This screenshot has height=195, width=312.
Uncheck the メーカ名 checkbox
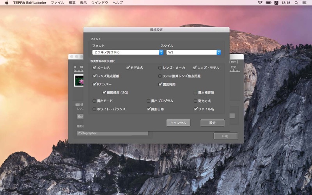(94, 67)
